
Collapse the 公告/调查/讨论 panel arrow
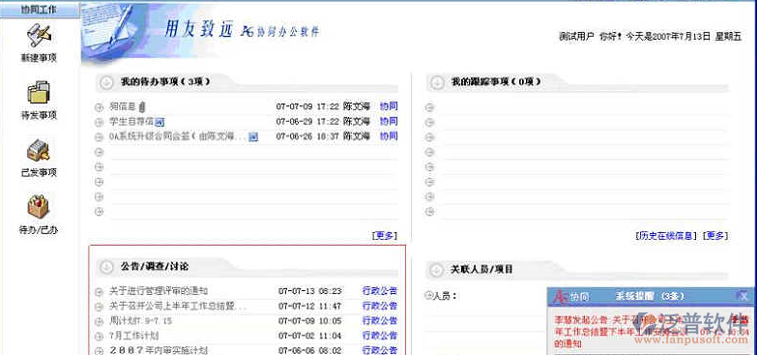point(106,267)
